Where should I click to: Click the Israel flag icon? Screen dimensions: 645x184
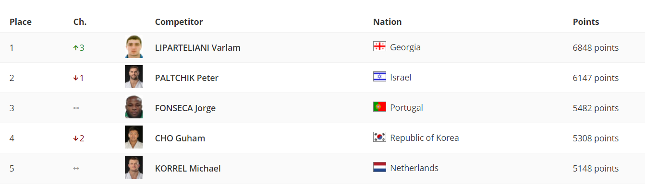(379, 77)
